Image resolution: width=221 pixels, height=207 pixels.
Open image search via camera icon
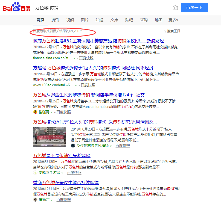pyautogui.click(x=175, y=8)
